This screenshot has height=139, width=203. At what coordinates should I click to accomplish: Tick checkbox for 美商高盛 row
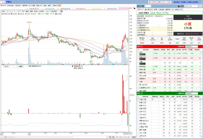pyautogui.click(x=138, y=66)
